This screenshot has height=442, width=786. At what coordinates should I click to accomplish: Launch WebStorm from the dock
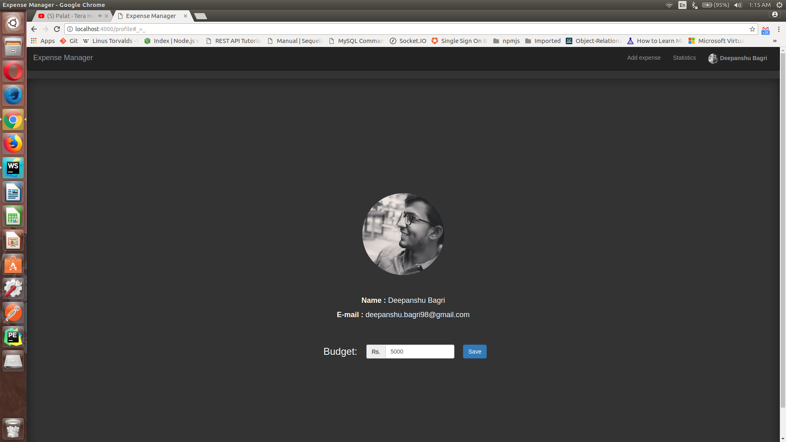pos(13,168)
